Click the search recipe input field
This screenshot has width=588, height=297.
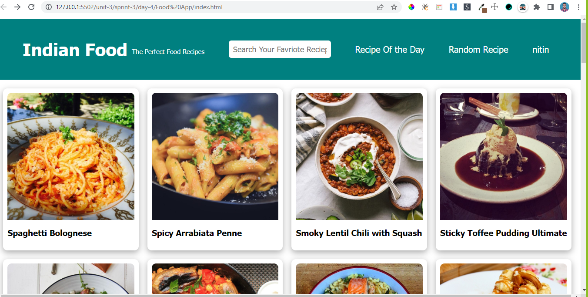click(280, 49)
